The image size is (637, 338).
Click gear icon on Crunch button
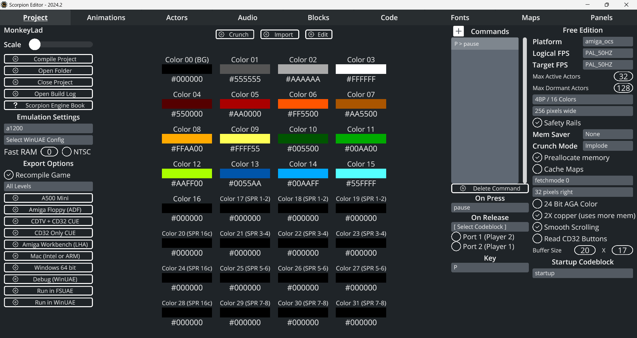(x=222, y=34)
